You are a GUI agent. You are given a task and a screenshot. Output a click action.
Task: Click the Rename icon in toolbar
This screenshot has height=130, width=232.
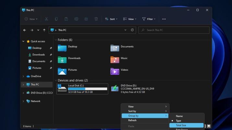click(76, 19)
